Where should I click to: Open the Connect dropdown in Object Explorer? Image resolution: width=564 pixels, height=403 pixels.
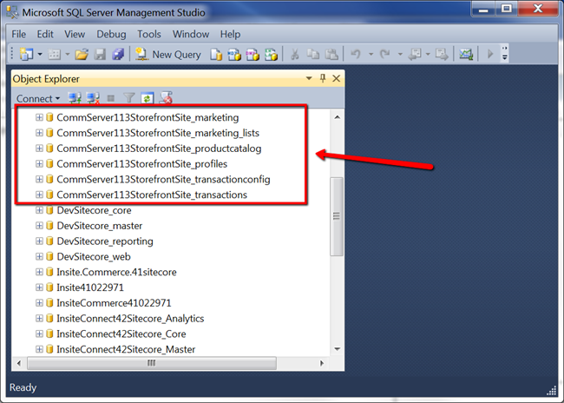click(38, 98)
